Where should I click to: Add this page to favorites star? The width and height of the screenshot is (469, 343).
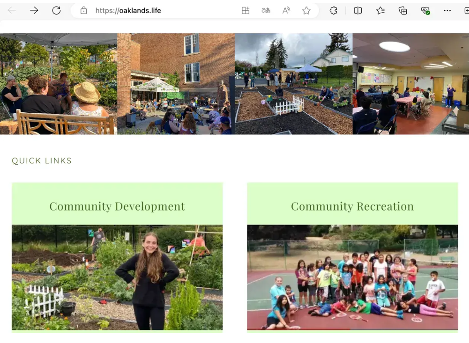[x=306, y=10]
